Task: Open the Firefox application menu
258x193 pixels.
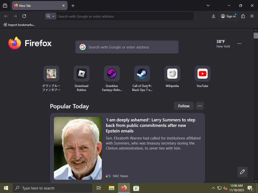Action: coord(252,16)
